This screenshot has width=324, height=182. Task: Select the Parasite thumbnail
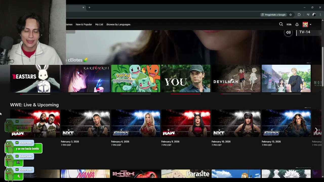point(186,174)
